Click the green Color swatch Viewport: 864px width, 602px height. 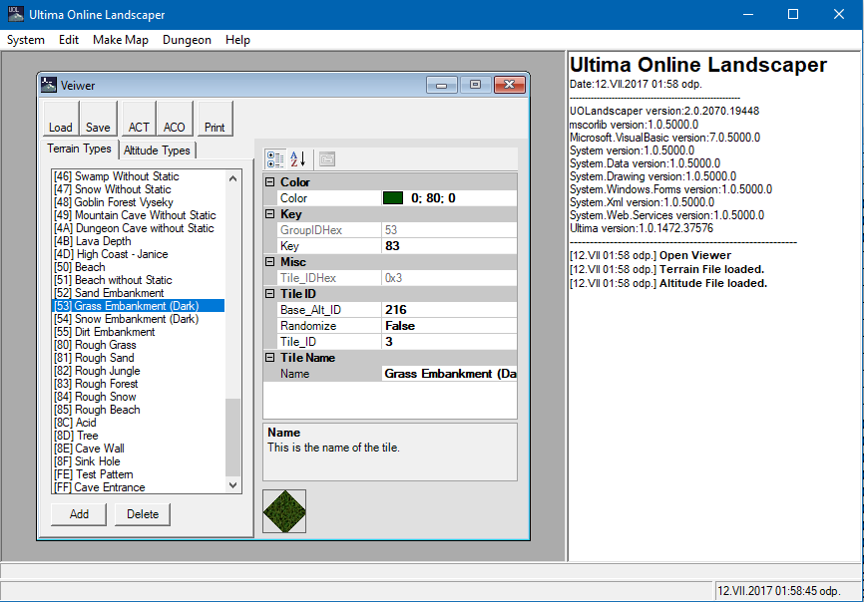(x=393, y=198)
